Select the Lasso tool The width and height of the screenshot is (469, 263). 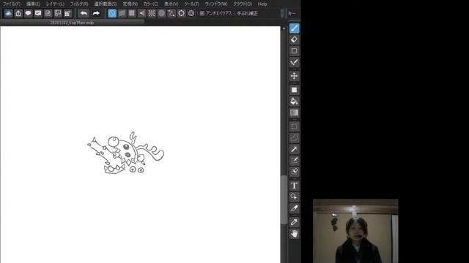295,138
